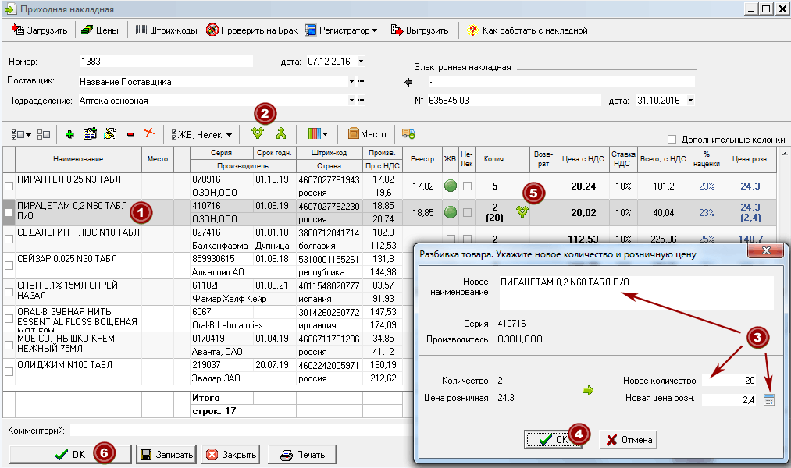Click the Место toolbar button
The width and height of the screenshot is (791, 468).
(x=367, y=134)
